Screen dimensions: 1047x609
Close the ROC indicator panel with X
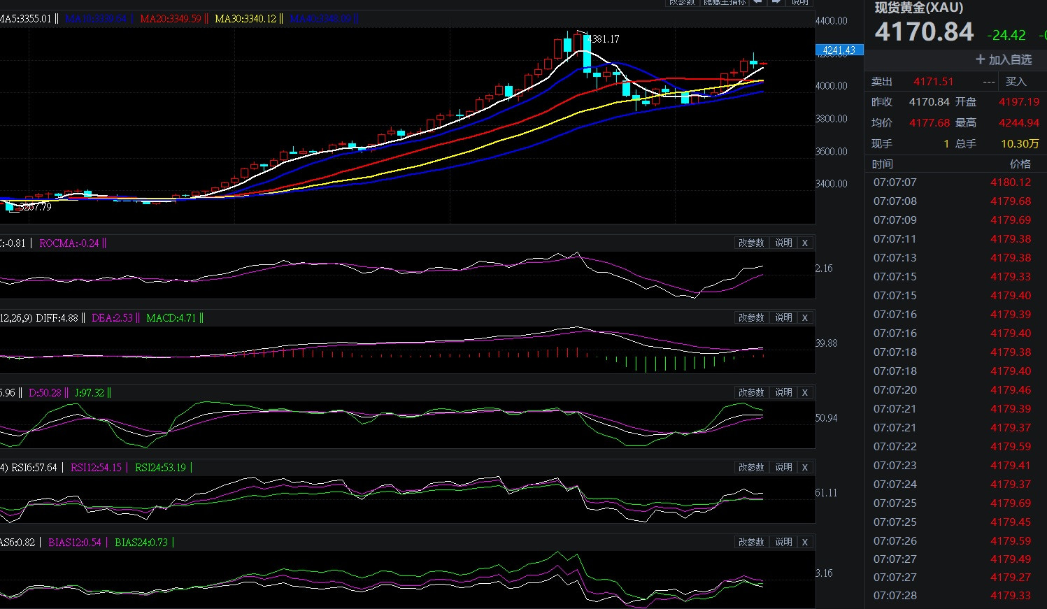[805, 243]
